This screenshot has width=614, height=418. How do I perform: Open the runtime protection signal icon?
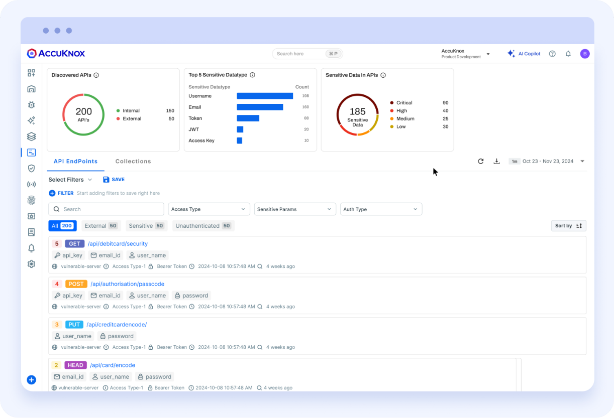pyautogui.click(x=31, y=184)
